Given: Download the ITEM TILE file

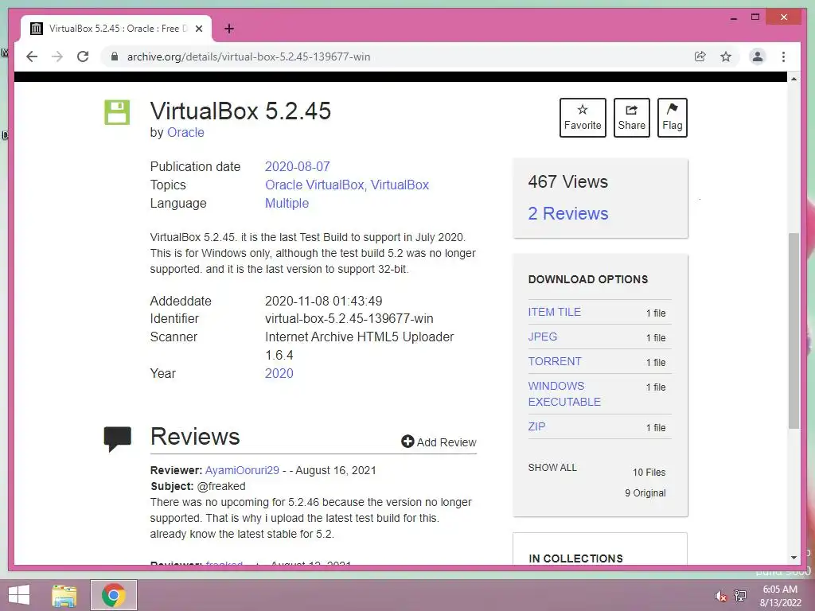Looking at the screenshot, I should [555, 312].
